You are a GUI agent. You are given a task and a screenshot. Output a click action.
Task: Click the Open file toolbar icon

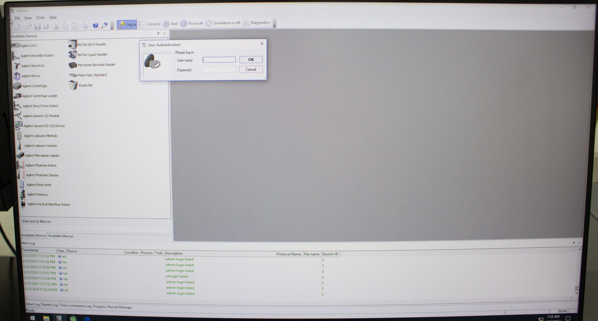click(29, 27)
